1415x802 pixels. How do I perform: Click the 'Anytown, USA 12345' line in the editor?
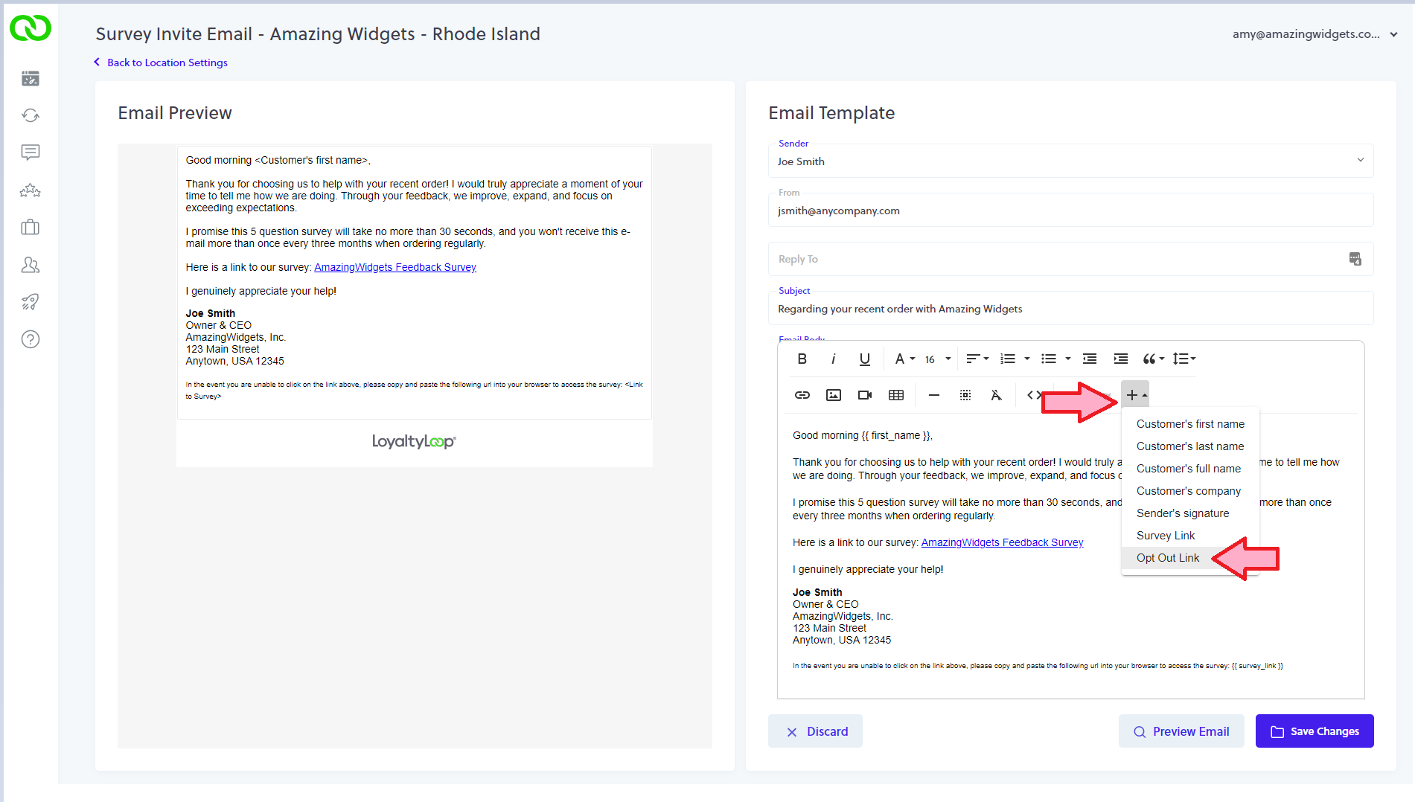pos(842,640)
